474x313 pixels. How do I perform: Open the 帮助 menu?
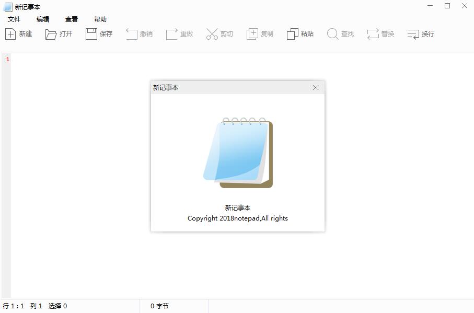100,19
